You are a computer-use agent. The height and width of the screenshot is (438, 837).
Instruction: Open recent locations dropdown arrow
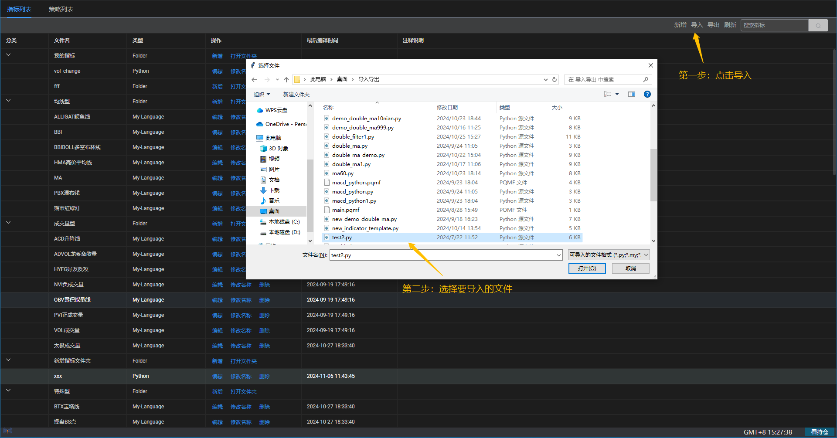pos(277,80)
